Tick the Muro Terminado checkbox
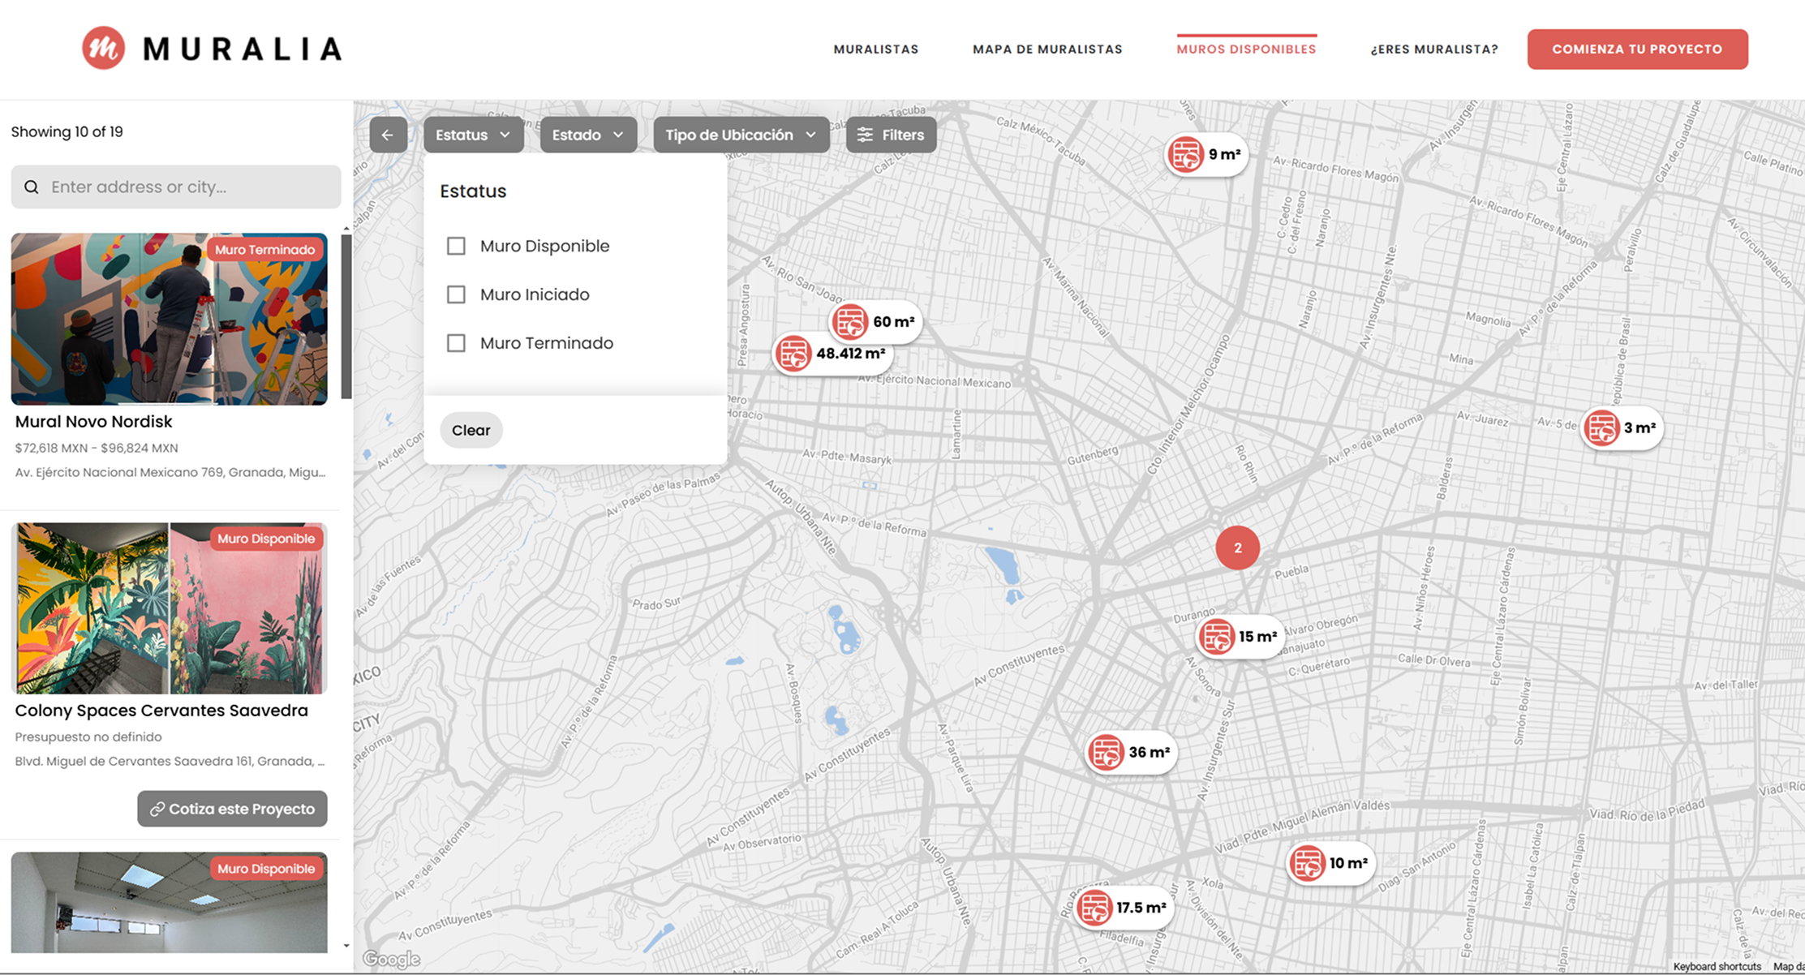 [456, 343]
